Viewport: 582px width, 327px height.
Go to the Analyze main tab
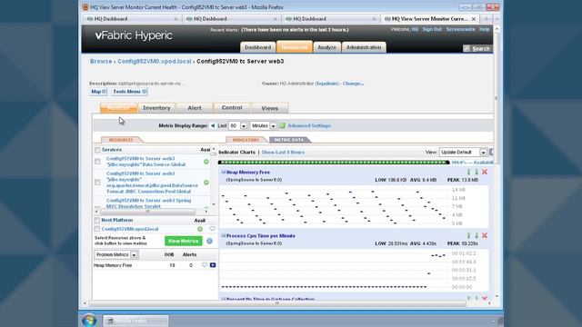tap(327, 47)
